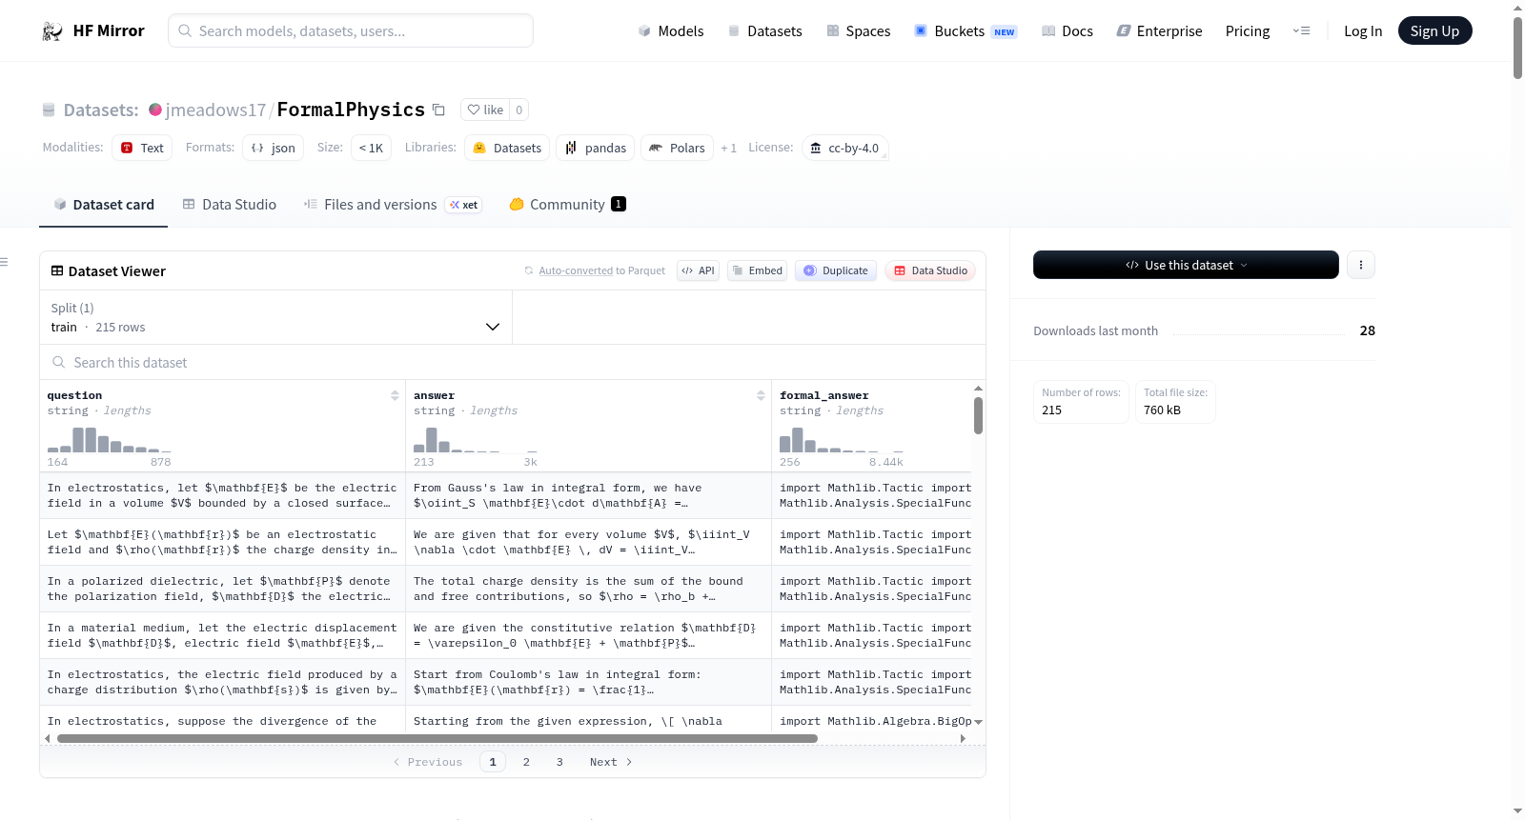Screen dimensions: 1525x820
Task: Click the Embed button
Action: [x=757, y=270]
